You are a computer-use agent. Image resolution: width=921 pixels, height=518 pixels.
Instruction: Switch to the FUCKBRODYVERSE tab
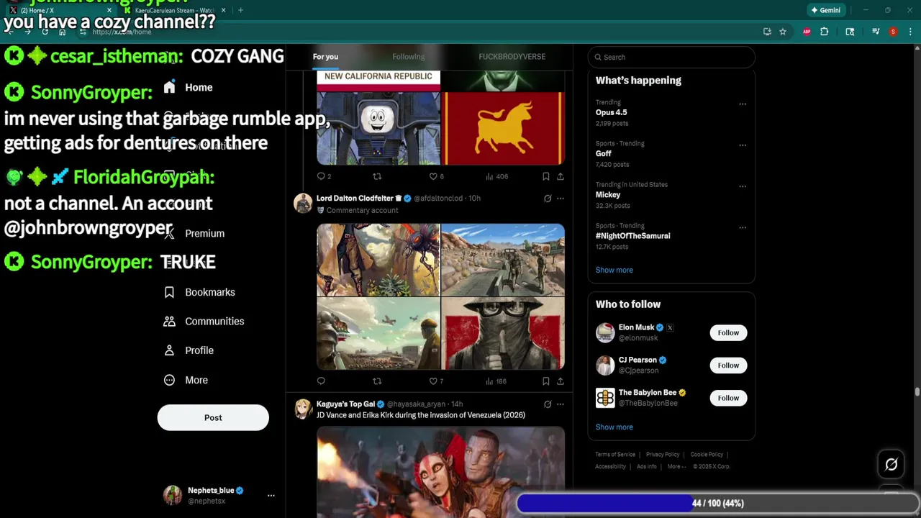point(512,56)
